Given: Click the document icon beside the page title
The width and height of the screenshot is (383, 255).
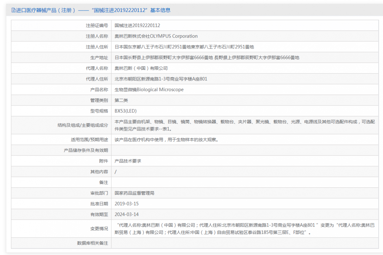Looking at the screenshot, I should [x=13, y=10].
